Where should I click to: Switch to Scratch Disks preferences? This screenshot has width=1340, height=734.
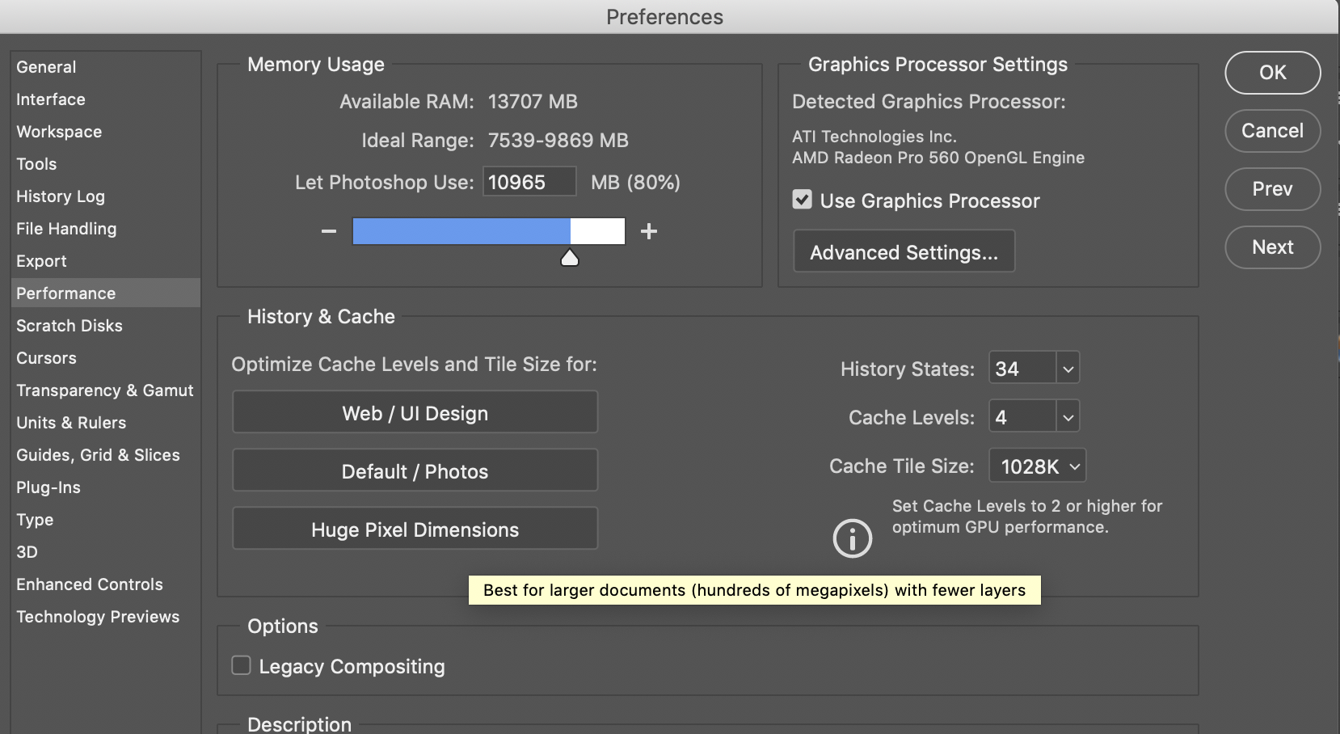(x=70, y=325)
